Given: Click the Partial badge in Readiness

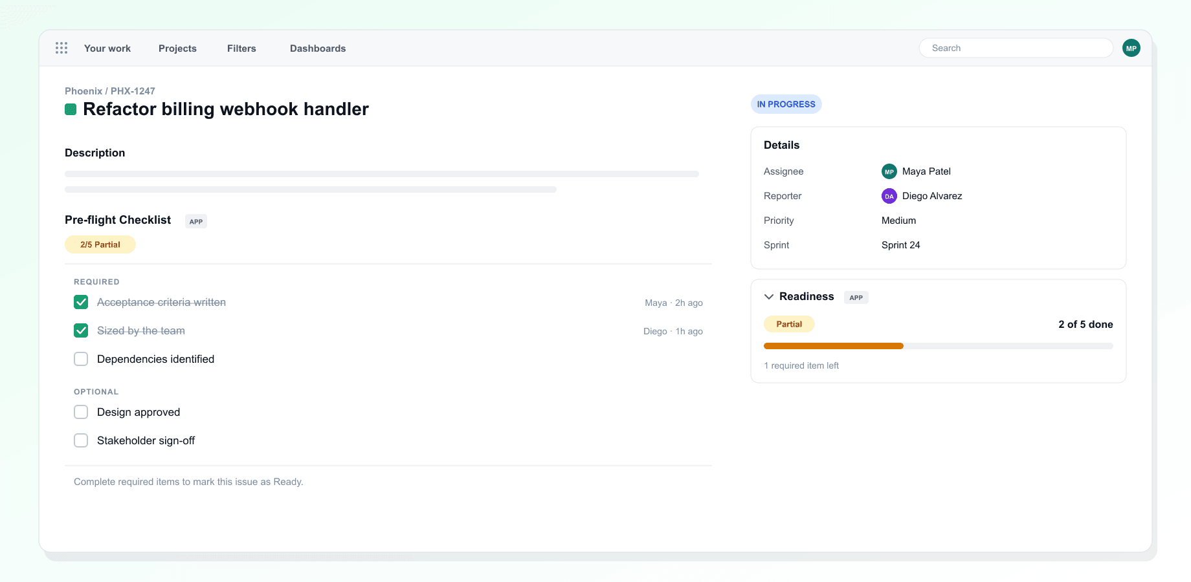Looking at the screenshot, I should [x=789, y=324].
